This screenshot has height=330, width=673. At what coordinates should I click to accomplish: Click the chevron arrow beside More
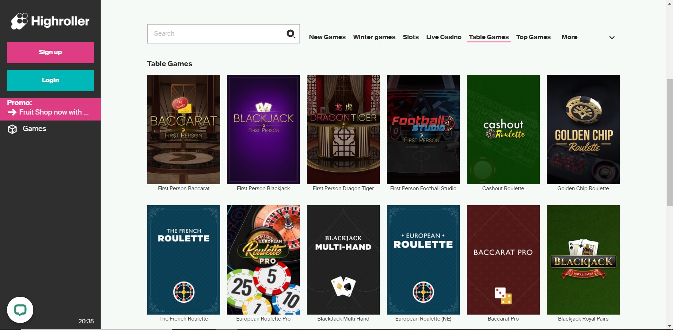(x=612, y=37)
